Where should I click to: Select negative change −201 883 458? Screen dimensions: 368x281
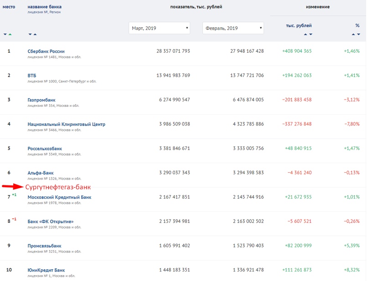[297, 100]
